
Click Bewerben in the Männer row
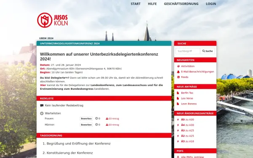tap(86, 125)
